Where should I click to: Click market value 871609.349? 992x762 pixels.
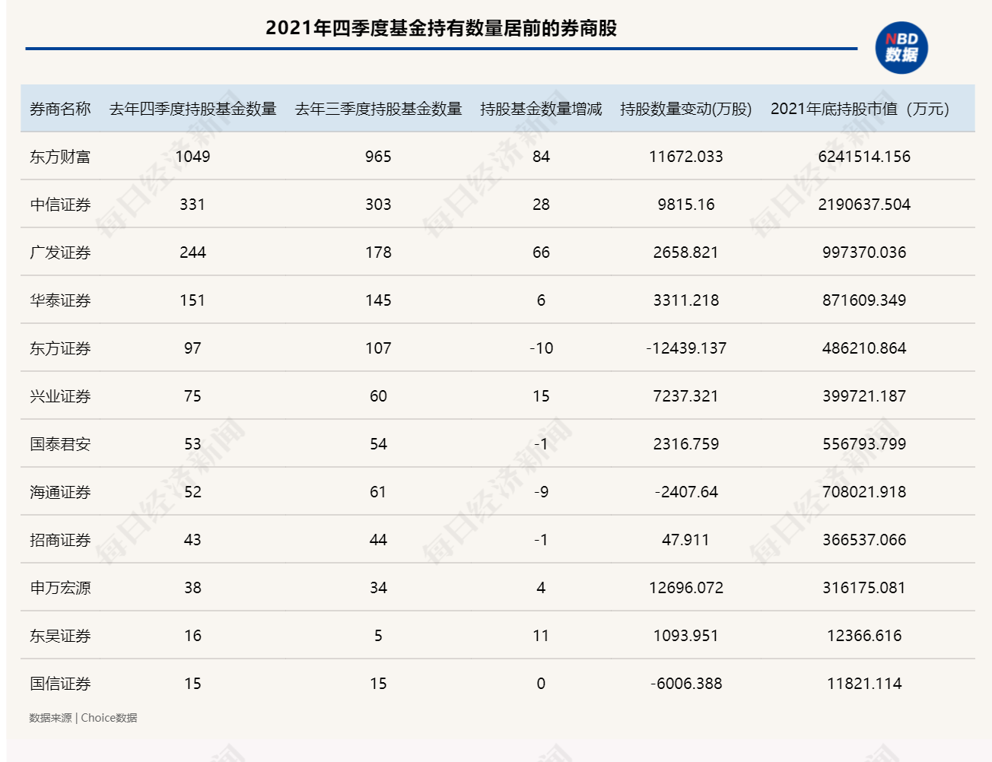[864, 300]
